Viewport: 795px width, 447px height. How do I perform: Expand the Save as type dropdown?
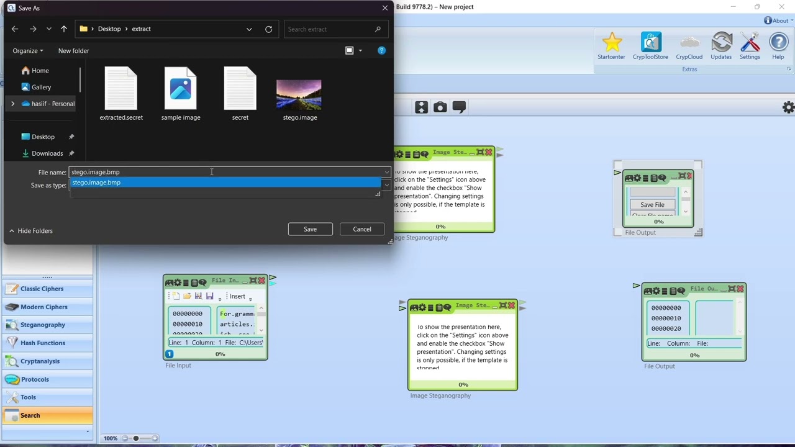click(386, 185)
